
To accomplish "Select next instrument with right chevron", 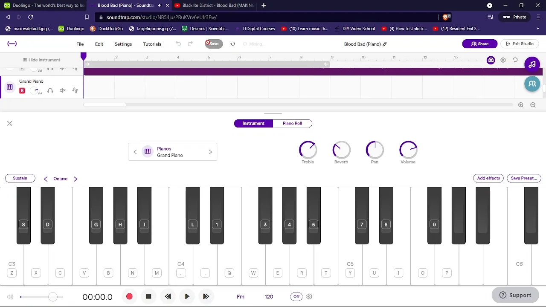I will point(210,152).
